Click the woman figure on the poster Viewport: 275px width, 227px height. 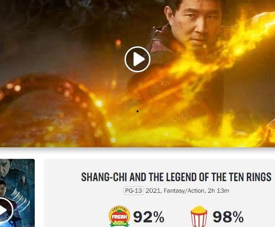(24, 186)
